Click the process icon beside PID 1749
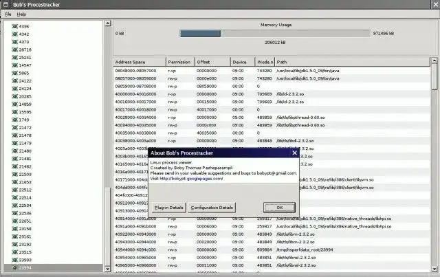The image size is (440, 277). click(15, 120)
